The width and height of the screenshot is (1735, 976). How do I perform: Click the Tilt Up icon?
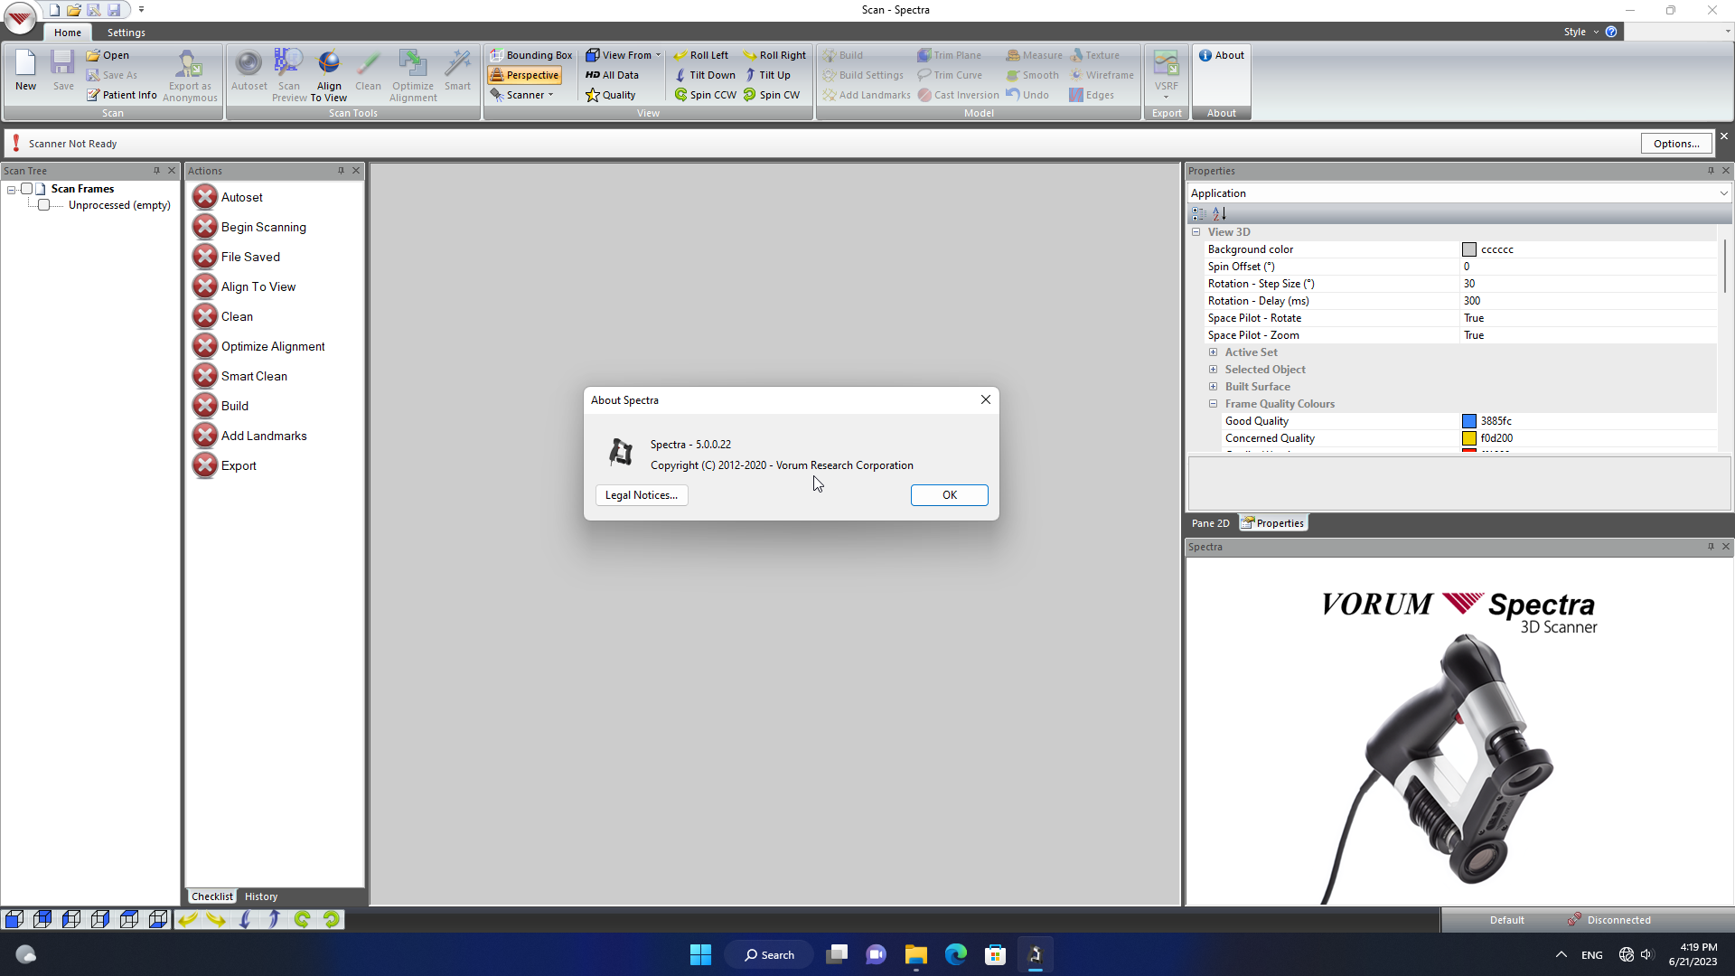tap(750, 75)
